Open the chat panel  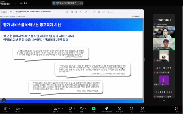70,109
